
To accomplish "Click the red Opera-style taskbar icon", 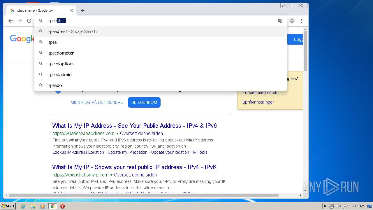I will (x=62, y=206).
